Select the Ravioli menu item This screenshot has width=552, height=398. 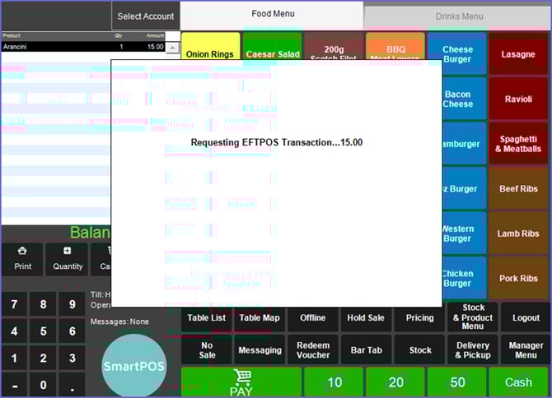pos(518,99)
